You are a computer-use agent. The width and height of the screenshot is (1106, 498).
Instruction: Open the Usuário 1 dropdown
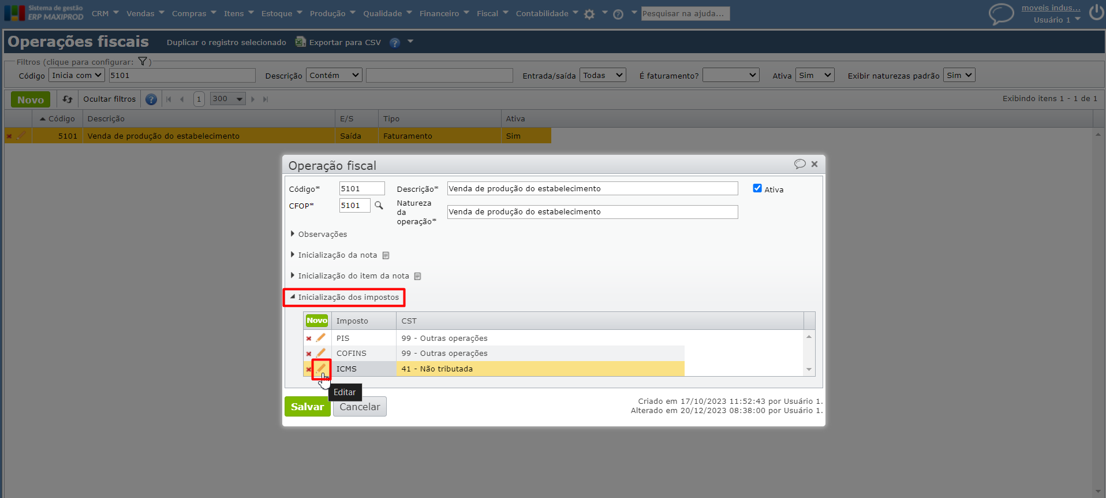coord(1057,20)
